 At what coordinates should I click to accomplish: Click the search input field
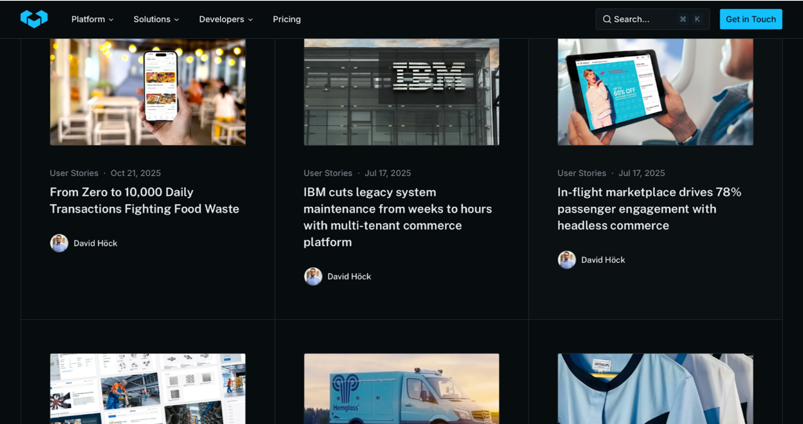tap(640, 19)
